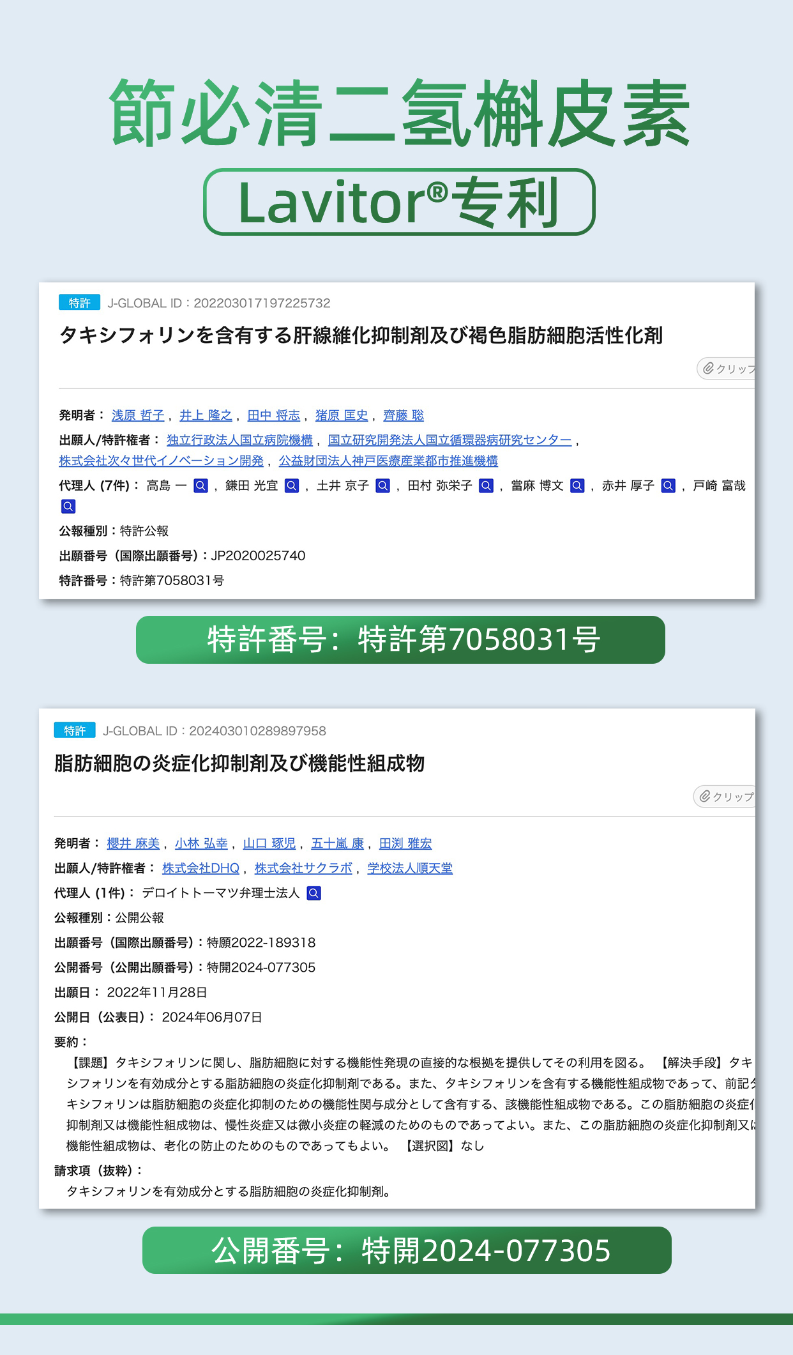Click search icon next to デロイトトーマツ弁理士法人
This screenshot has width=793, height=1355.
(313, 893)
